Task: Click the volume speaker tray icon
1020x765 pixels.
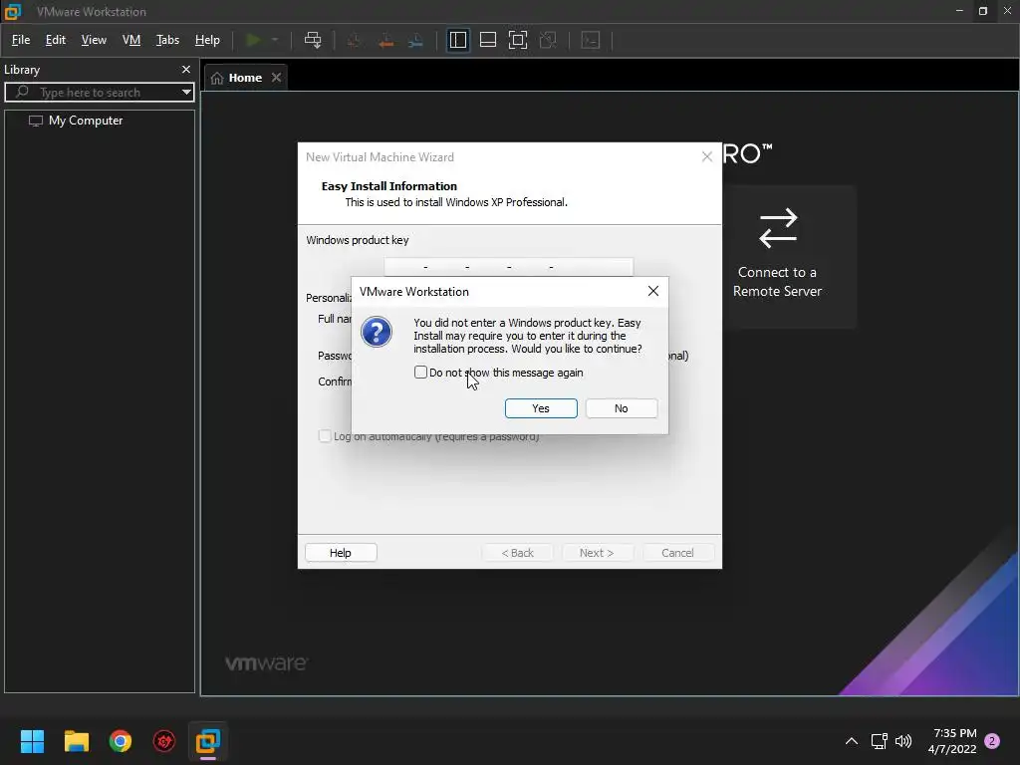Action: 903,741
